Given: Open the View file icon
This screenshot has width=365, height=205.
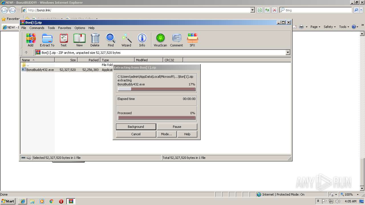Looking at the screenshot, I should click(79, 40).
